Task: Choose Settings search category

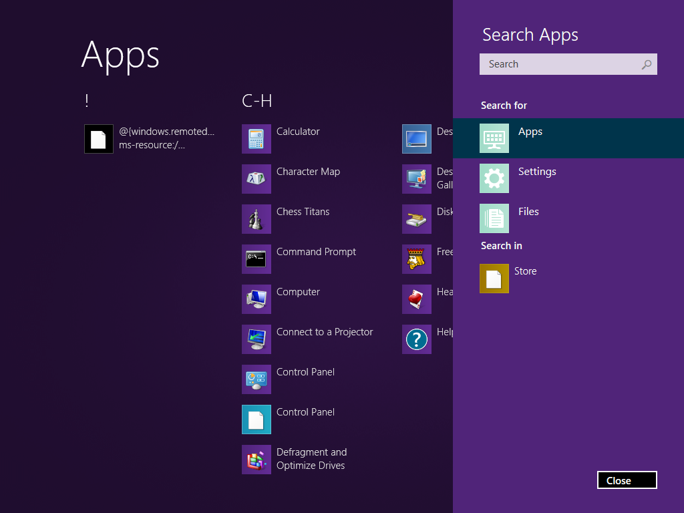Action: click(568, 178)
